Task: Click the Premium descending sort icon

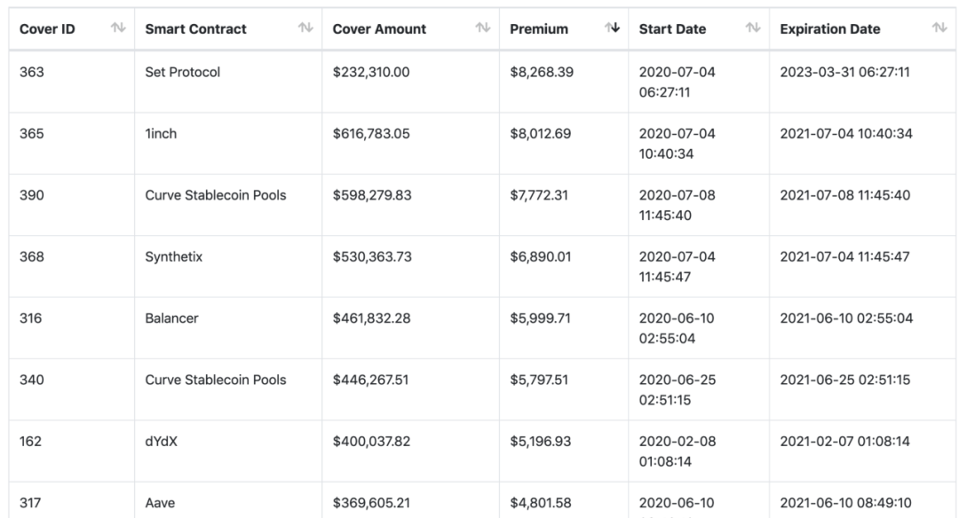Action: pyautogui.click(x=611, y=29)
